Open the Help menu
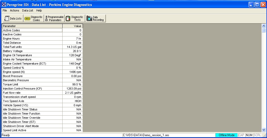 39,10
